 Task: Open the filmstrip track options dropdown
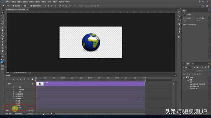pyautogui.click(x=32, y=84)
